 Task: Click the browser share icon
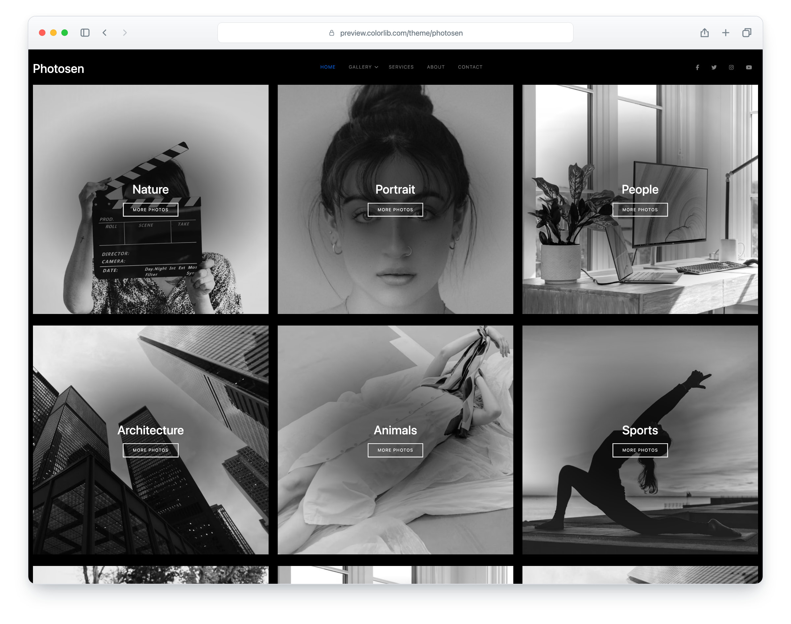coord(705,33)
